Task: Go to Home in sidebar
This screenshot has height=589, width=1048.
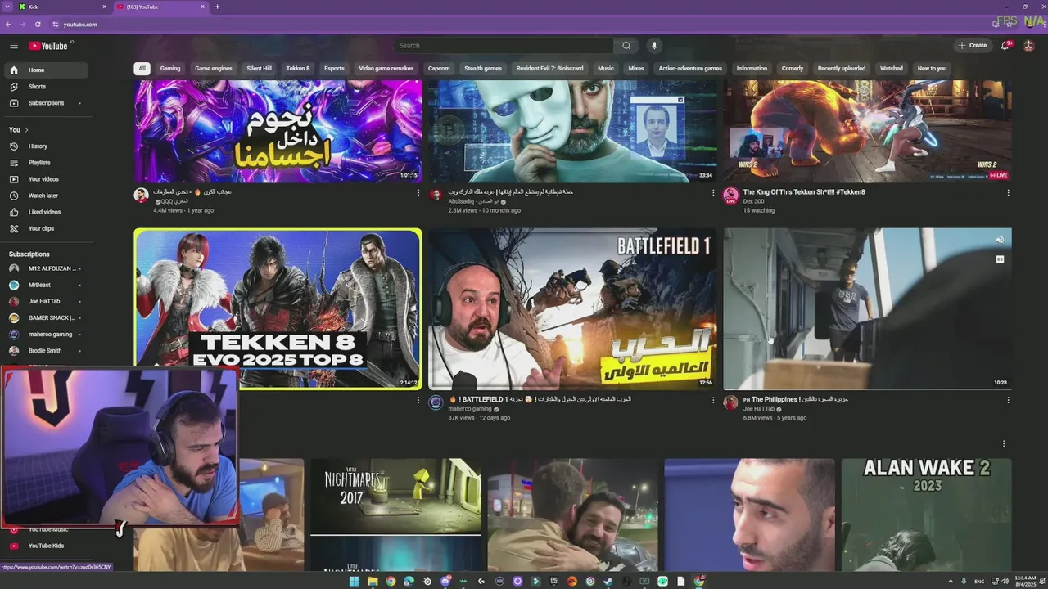Action: pyautogui.click(x=45, y=70)
